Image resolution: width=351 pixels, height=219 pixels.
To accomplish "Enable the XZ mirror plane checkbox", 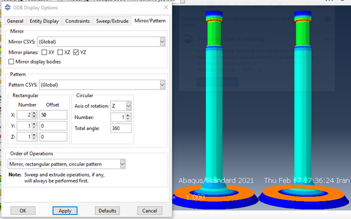I will pyautogui.click(x=60, y=52).
